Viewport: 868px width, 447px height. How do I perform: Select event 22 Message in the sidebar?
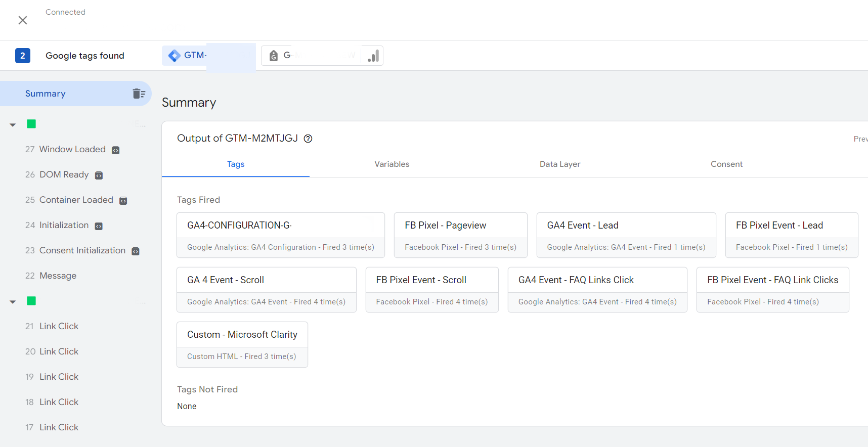pyautogui.click(x=58, y=276)
